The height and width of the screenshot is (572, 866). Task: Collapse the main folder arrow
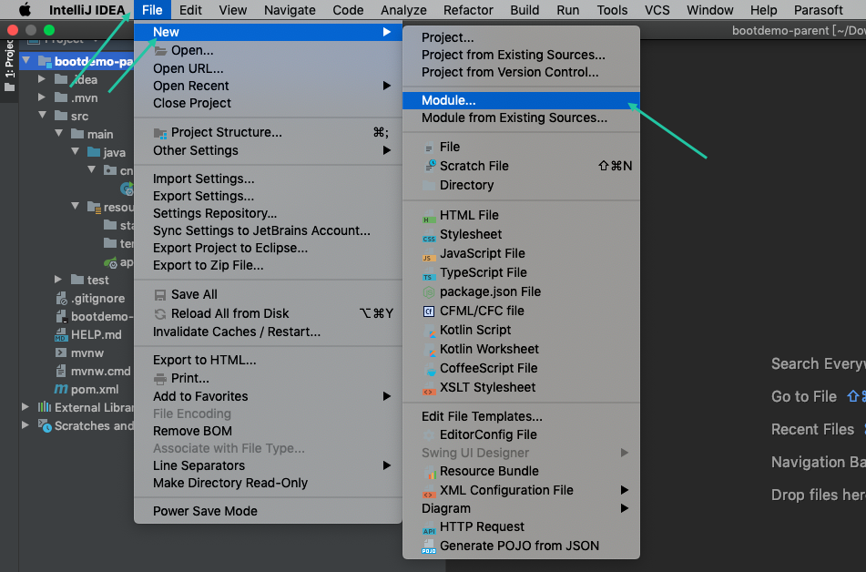(58, 134)
